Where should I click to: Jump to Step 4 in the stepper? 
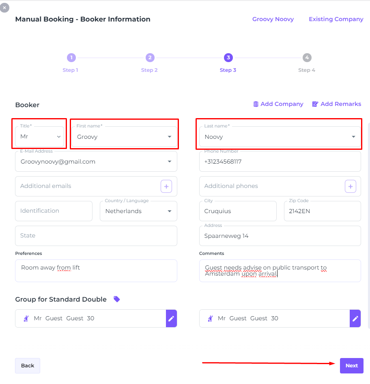307,58
